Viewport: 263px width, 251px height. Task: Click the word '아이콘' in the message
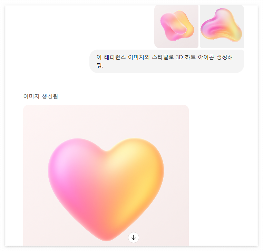[206, 57]
